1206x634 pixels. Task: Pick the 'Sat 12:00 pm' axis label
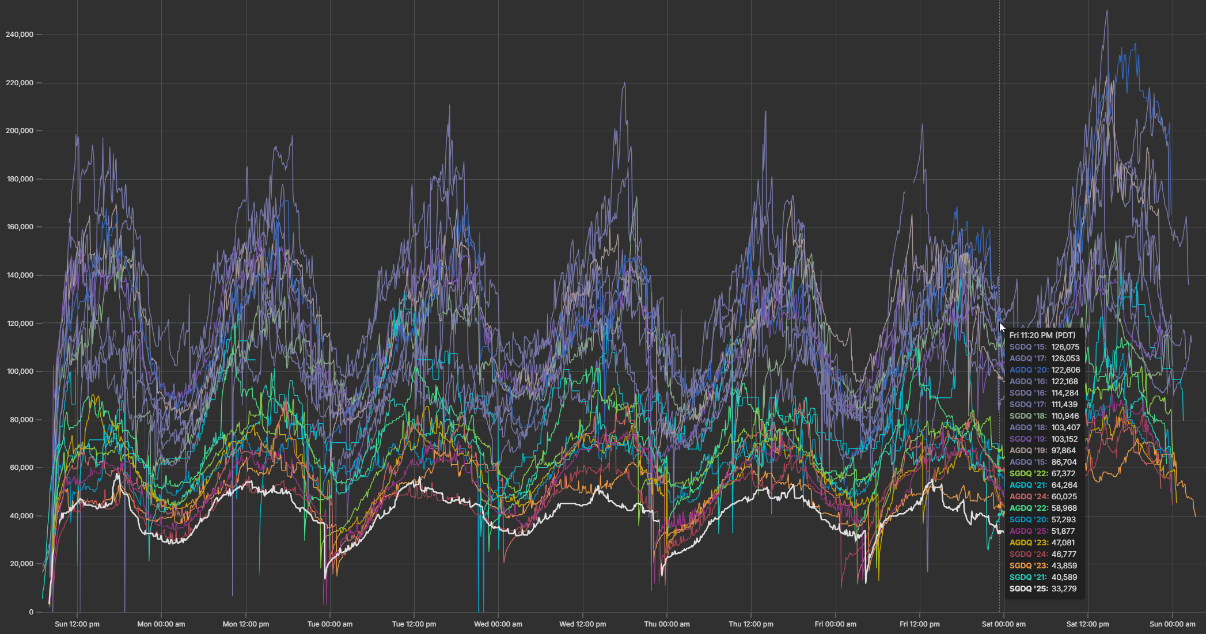point(1088,624)
